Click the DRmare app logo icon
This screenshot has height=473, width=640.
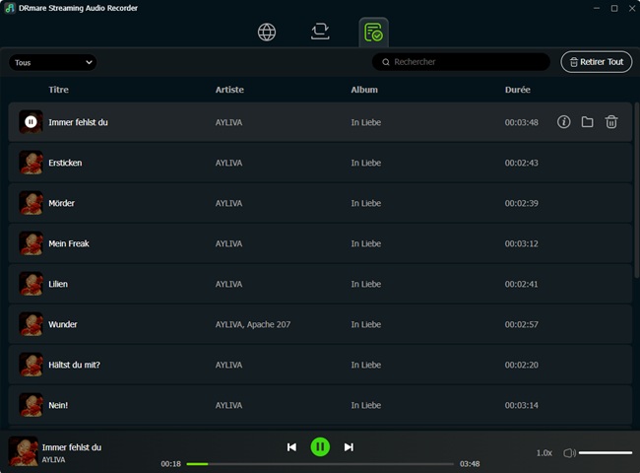[10, 8]
